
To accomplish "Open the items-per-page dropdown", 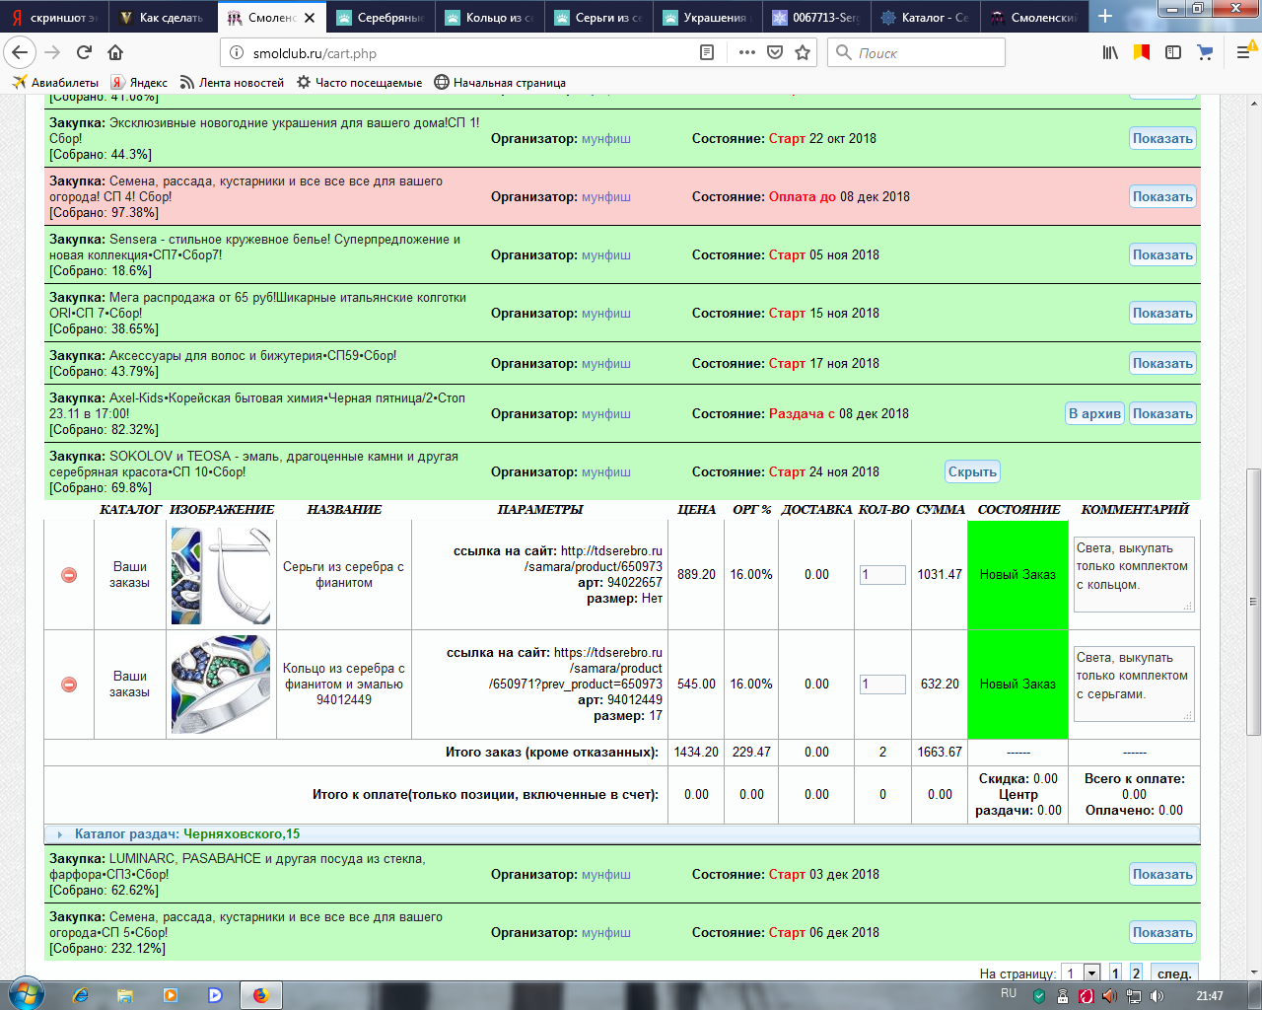I will pyautogui.click(x=1081, y=974).
